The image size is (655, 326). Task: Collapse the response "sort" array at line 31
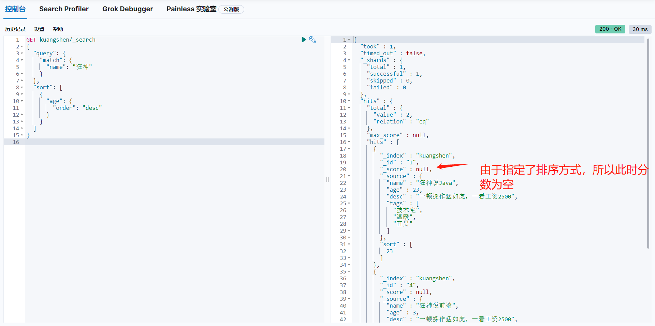349,244
